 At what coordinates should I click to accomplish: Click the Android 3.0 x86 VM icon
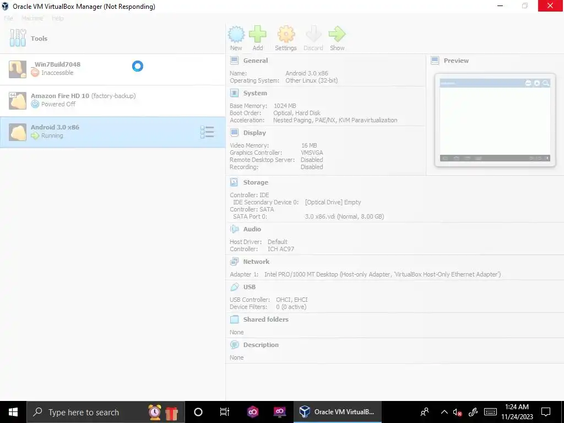pos(18,132)
